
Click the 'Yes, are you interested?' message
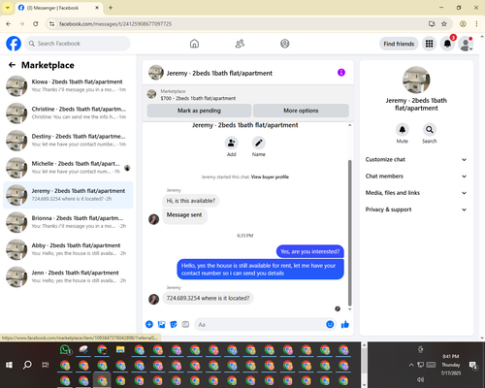coord(310,251)
